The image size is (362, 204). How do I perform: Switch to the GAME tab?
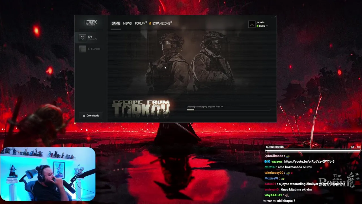pyautogui.click(x=116, y=24)
